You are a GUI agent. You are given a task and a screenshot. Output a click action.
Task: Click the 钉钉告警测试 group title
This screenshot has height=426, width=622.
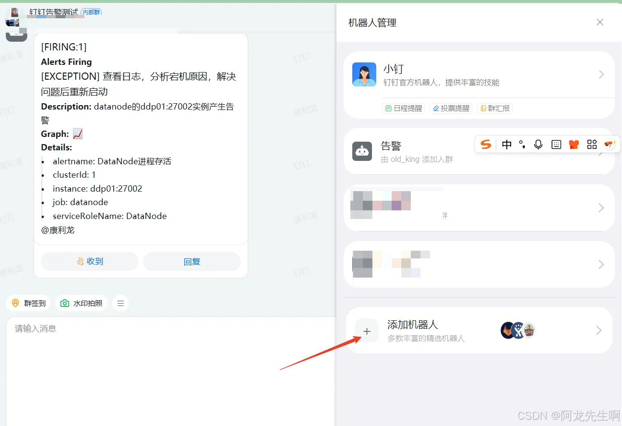point(54,12)
